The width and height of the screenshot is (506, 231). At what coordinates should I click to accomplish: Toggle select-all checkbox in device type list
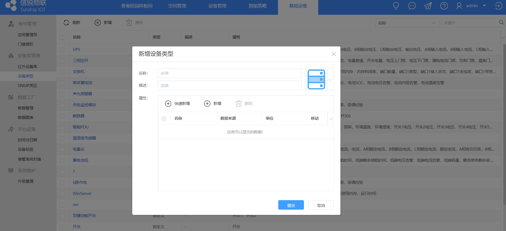tap(62, 37)
